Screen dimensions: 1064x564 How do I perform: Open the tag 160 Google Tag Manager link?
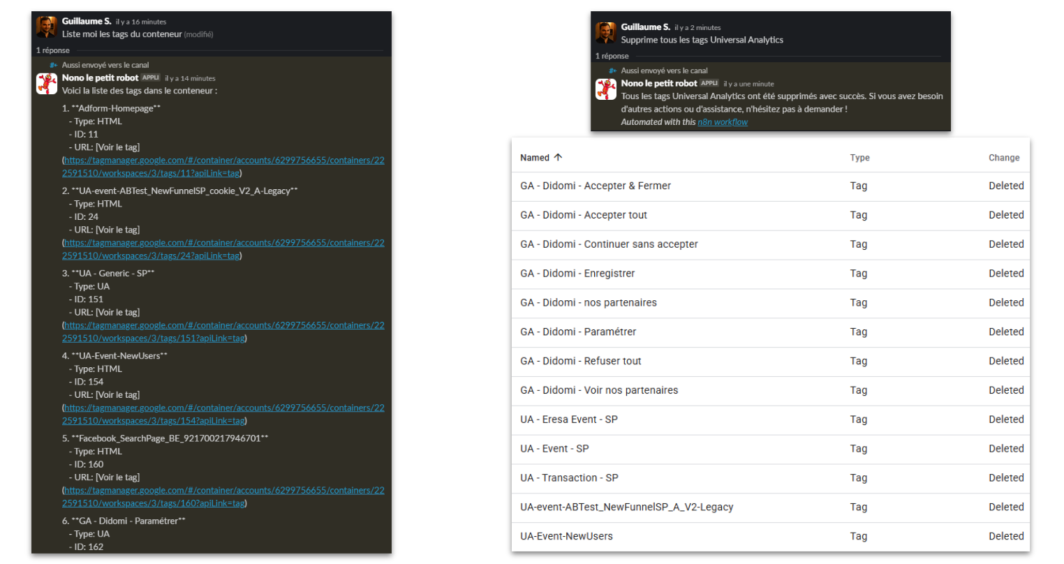[223, 496]
